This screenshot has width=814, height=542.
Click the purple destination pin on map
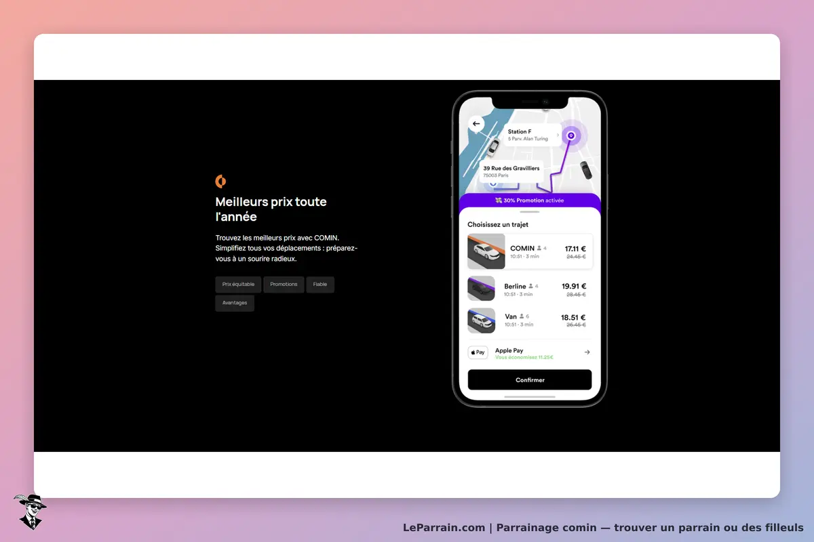[571, 135]
